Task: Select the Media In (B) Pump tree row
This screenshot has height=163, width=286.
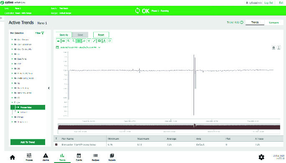Action: 25,73
